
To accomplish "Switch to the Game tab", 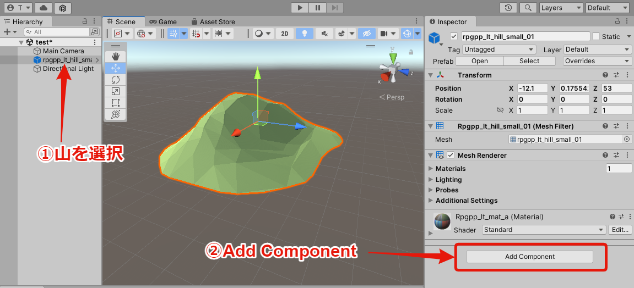I will [x=163, y=22].
